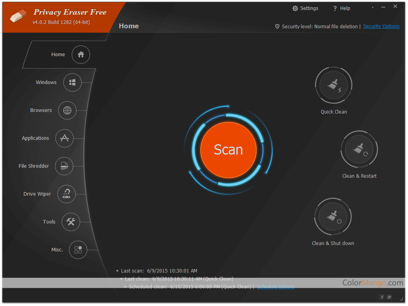Click the Help question mark icon
This screenshot has height=306, width=408.
click(335, 8)
